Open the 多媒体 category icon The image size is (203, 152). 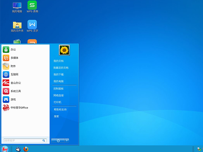(x=6, y=58)
